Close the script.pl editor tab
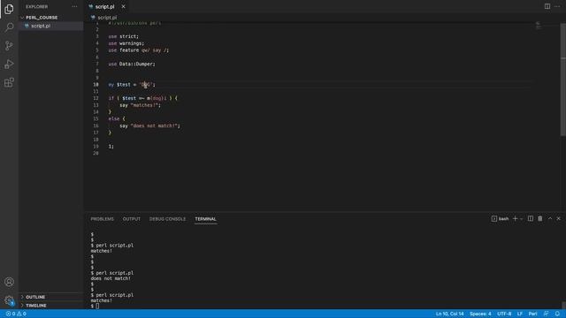Viewport: 566px width, 318px height. 123,6
